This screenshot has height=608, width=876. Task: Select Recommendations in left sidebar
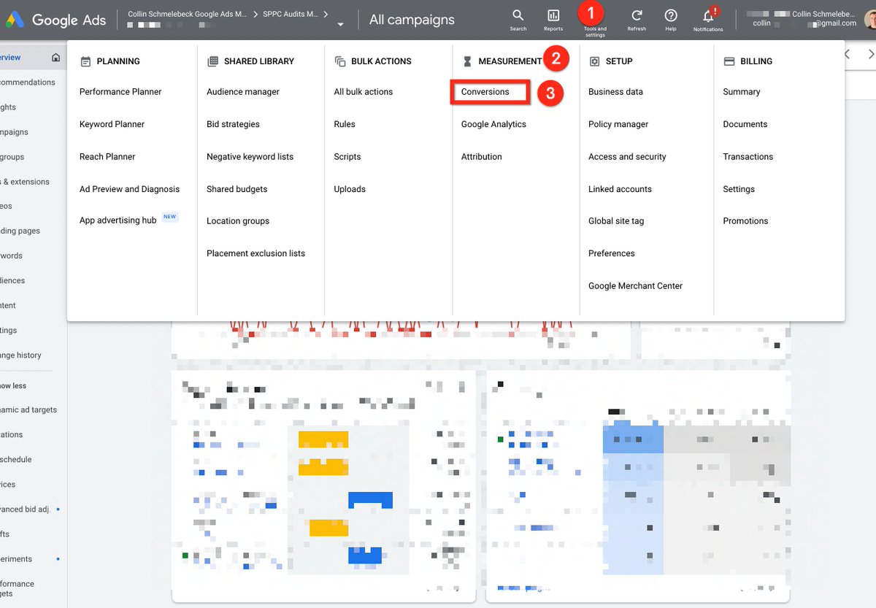28,82
